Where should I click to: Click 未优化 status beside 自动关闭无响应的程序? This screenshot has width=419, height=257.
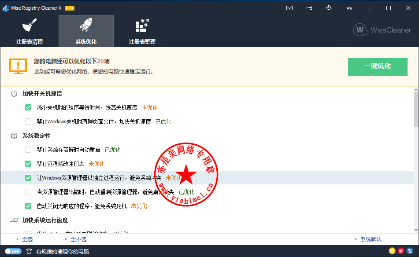click(x=139, y=206)
